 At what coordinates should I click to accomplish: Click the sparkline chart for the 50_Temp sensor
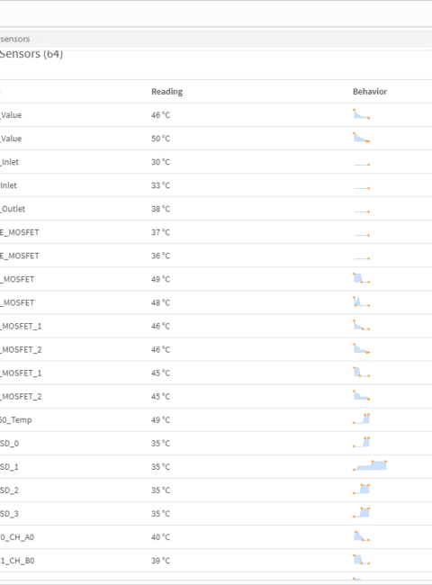tap(362, 418)
